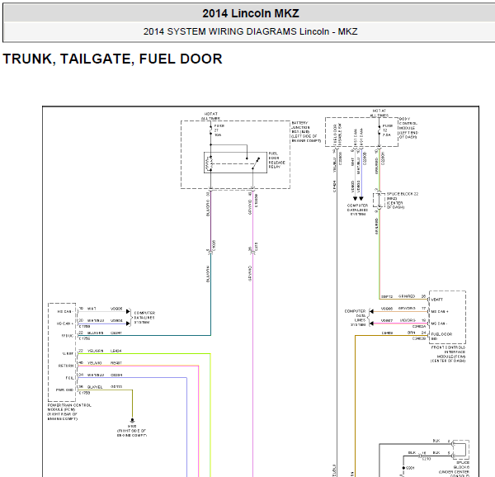Image resolution: width=495 pixels, height=477 pixels.
Task: Click the 'HS CAN -' pin label in PCM
Action: tap(65, 312)
